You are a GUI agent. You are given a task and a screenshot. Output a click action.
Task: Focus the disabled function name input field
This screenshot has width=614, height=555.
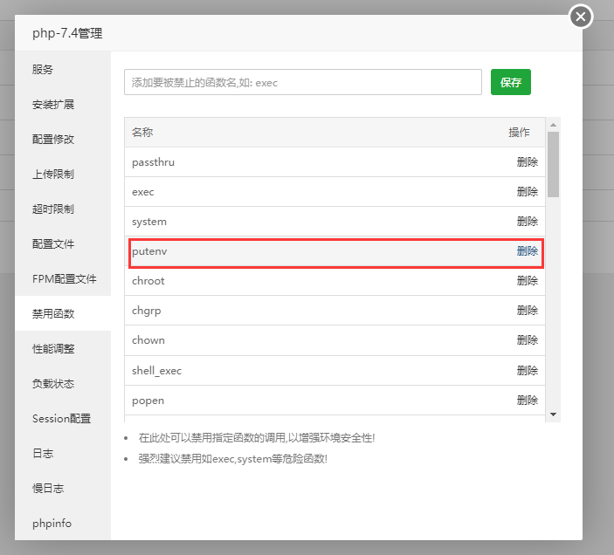point(302,82)
